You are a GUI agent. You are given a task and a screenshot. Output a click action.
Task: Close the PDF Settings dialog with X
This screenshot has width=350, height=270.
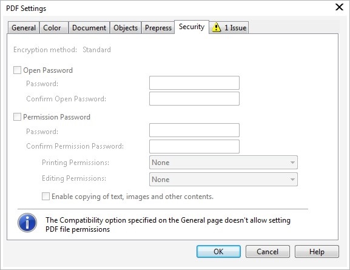(x=339, y=7)
